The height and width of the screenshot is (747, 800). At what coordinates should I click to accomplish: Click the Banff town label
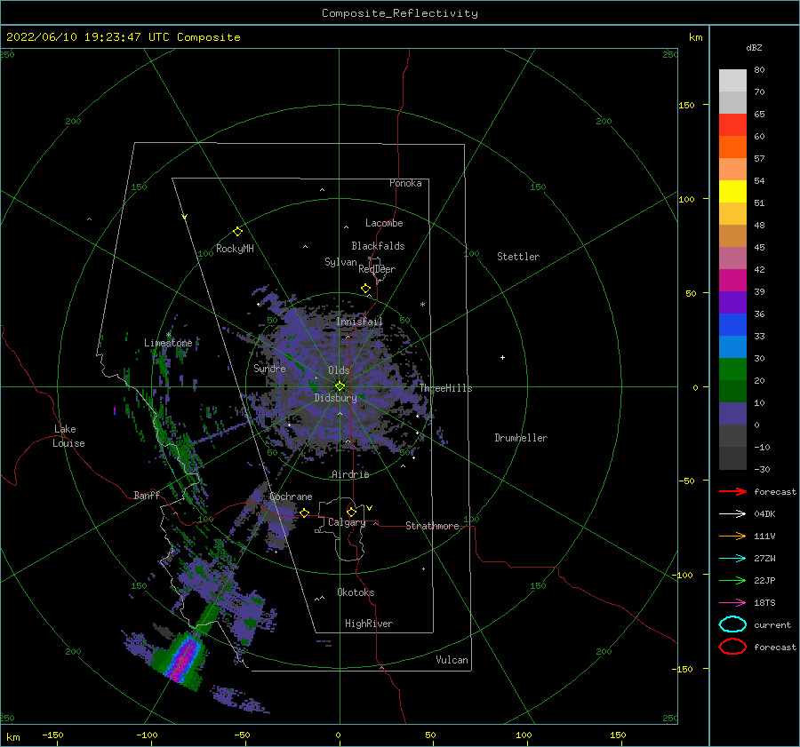(147, 495)
